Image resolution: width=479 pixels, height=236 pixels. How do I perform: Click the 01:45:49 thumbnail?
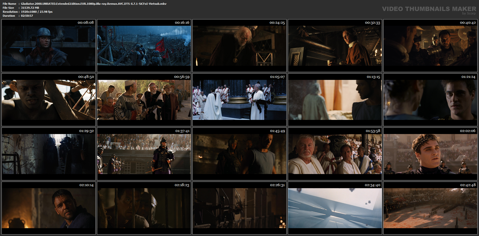[239, 154]
